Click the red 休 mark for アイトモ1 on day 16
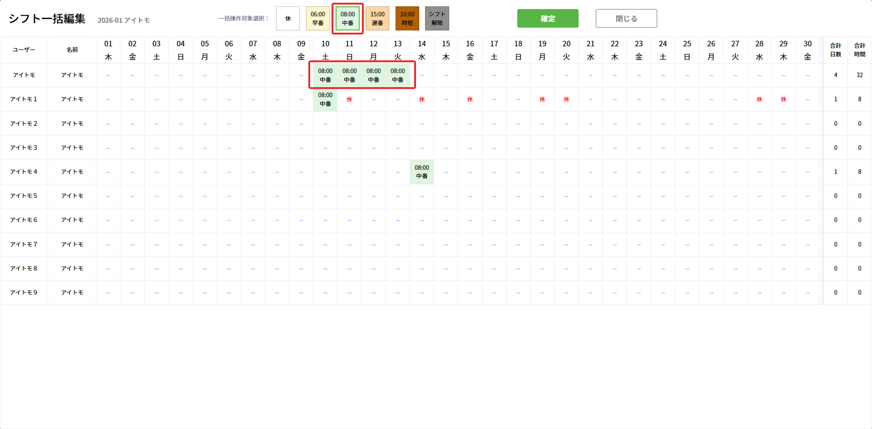This screenshot has height=429, width=872. pos(470,99)
